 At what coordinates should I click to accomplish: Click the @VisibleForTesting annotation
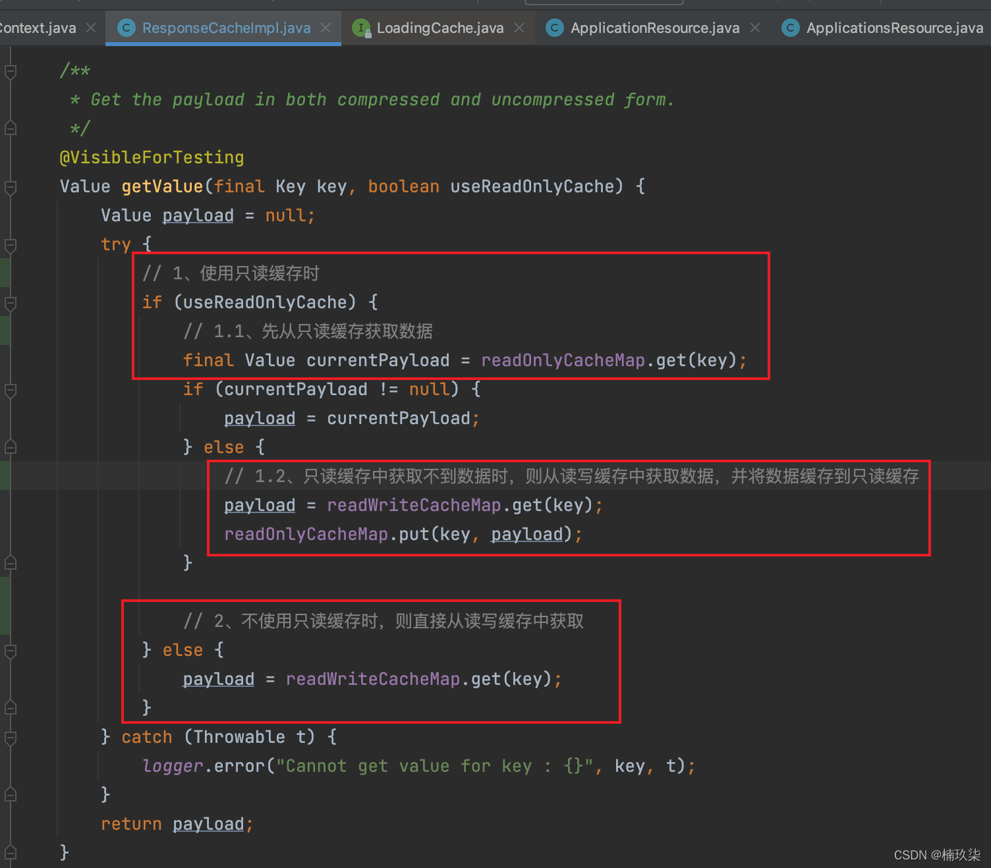tap(152, 157)
